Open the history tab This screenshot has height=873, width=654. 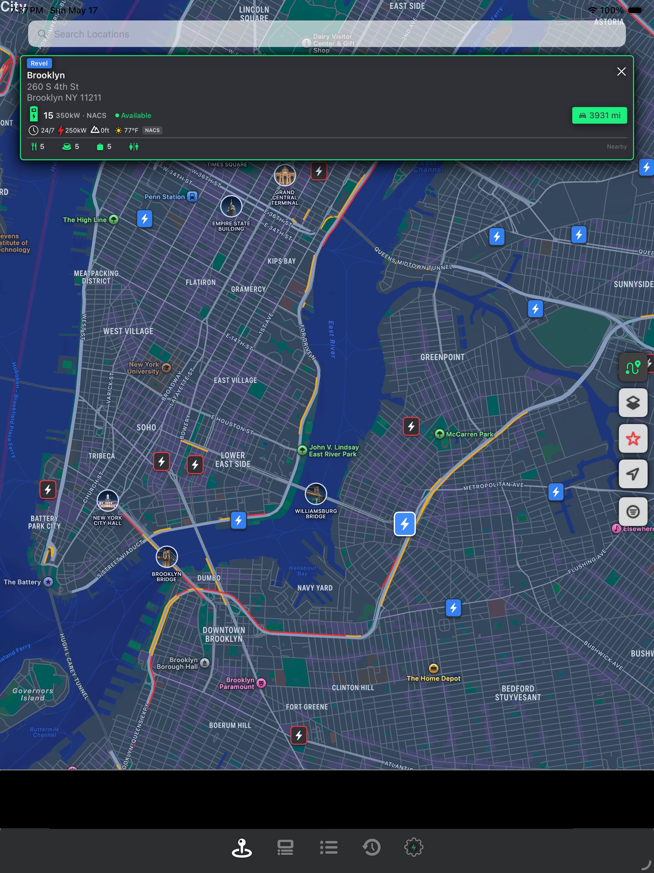(x=371, y=847)
